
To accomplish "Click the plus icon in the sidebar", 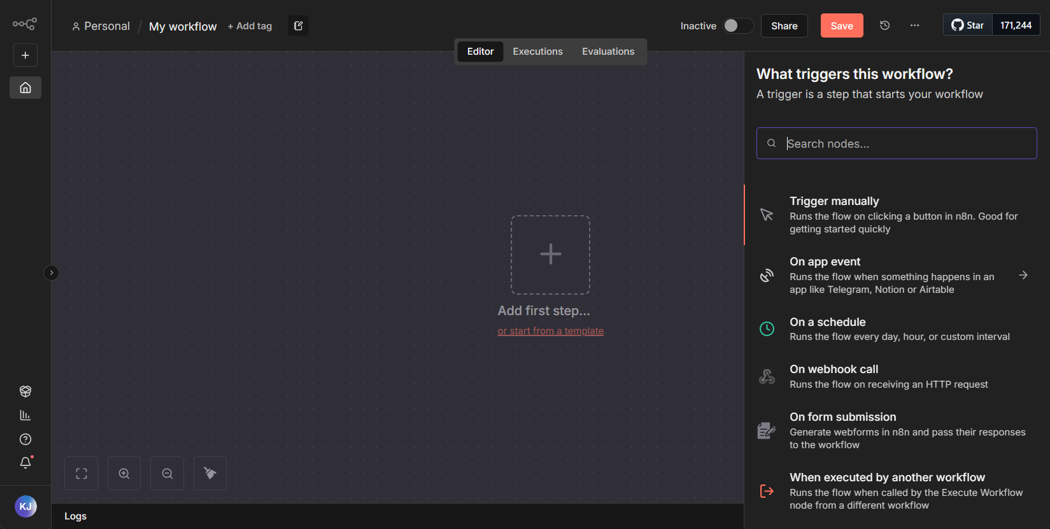I will click(25, 55).
